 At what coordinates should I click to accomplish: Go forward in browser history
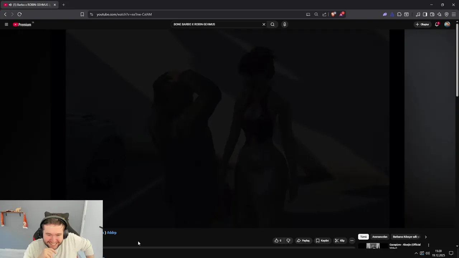point(12,14)
